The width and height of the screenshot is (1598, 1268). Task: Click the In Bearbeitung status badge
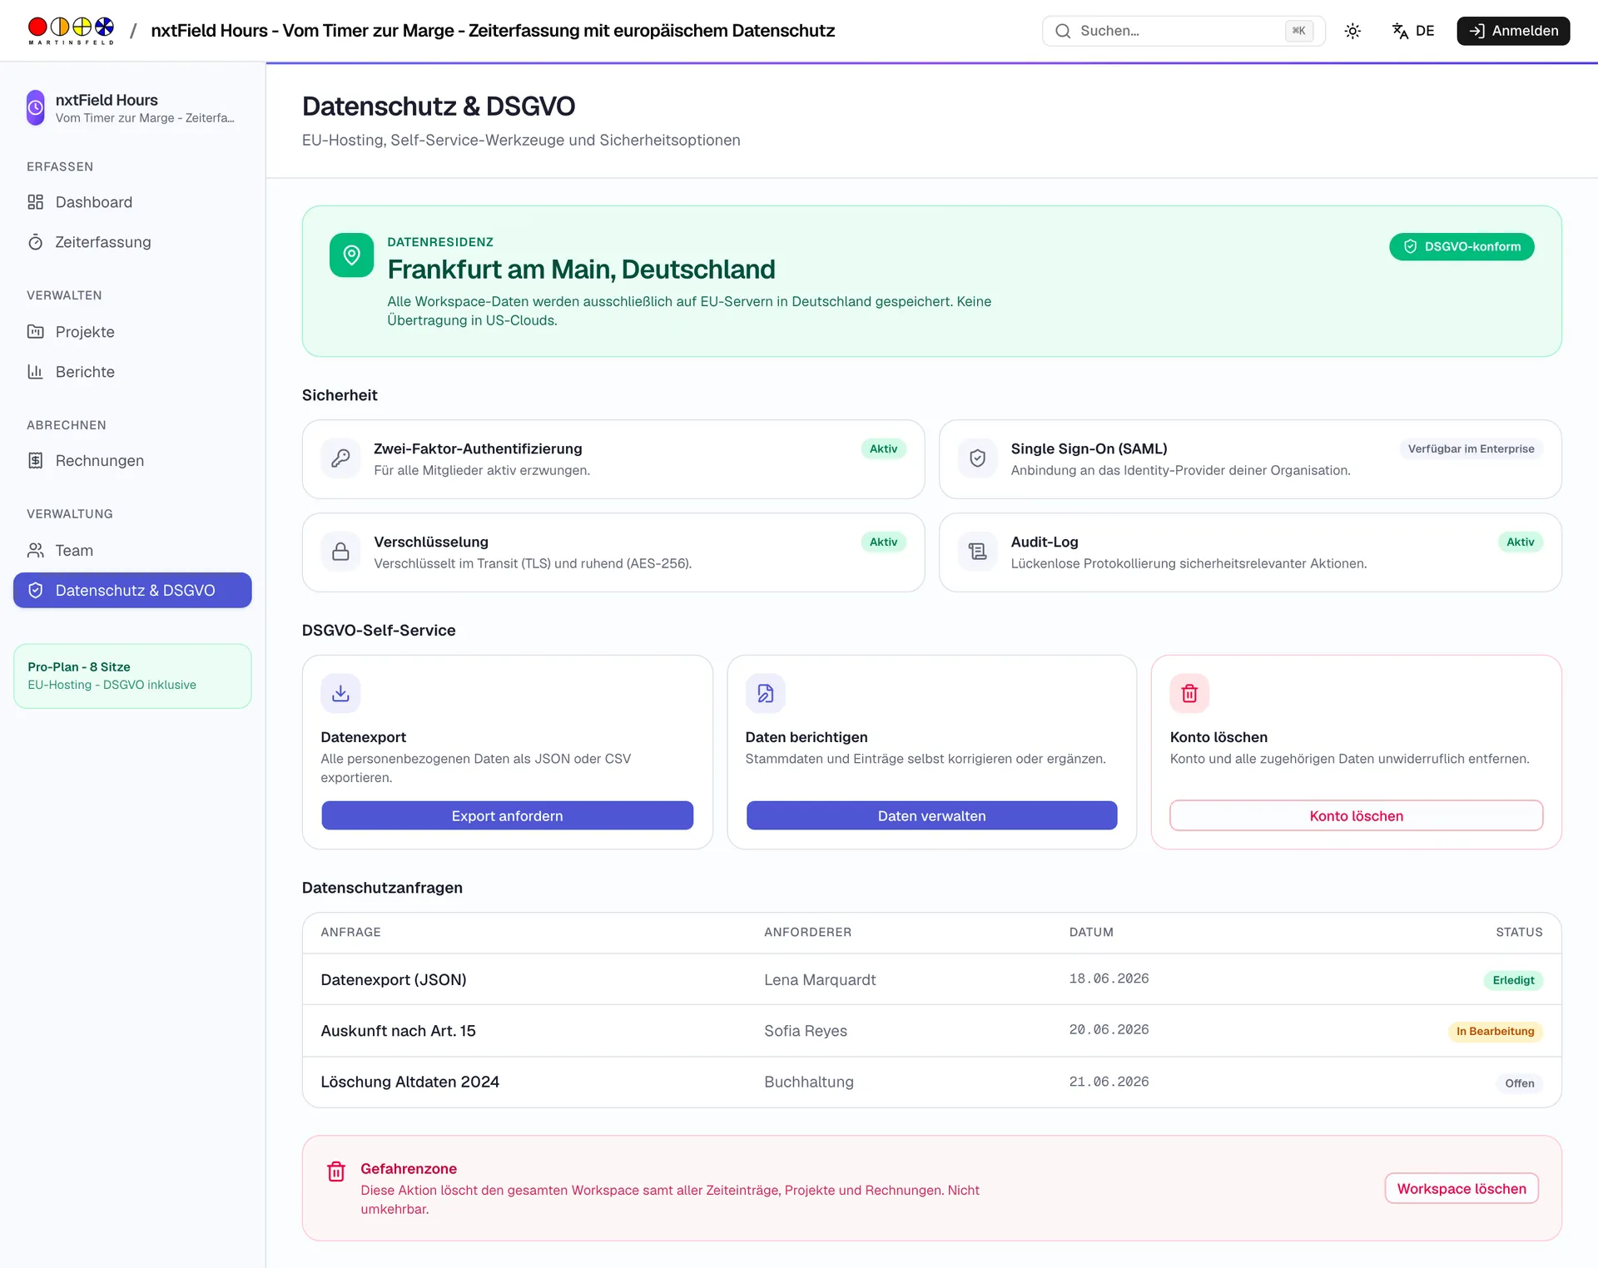pos(1495,1031)
